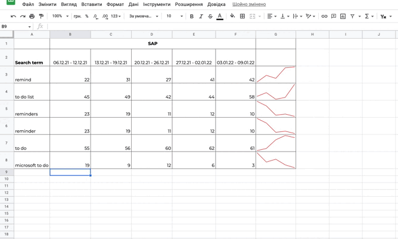Open input tools Ук icon
398x239 pixels.
pos(383,17)
